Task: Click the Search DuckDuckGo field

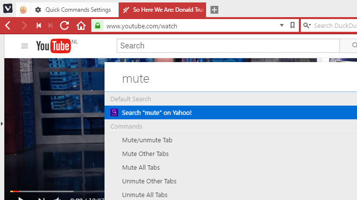Action: coord(335,25)
